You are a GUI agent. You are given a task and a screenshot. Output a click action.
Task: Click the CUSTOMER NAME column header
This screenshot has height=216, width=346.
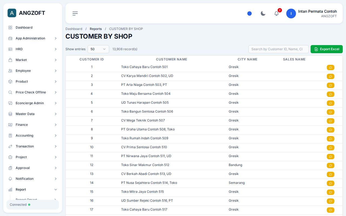pyautogui.click(x=172, y=59)
